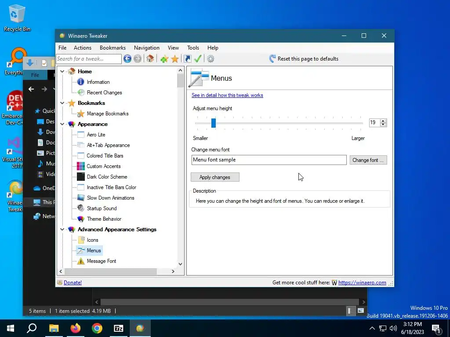Click the Menu font sample text box

(269, 160)
